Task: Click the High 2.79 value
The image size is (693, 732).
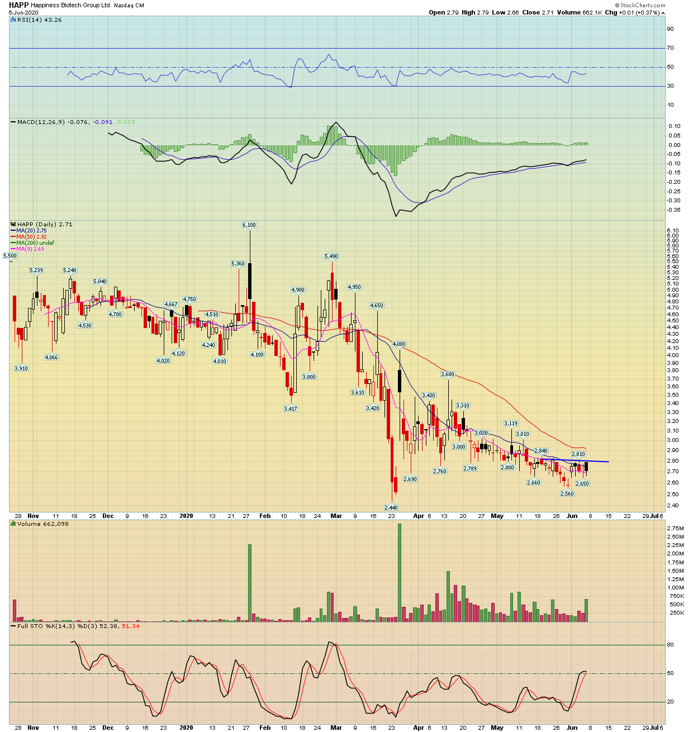Action: click(x=475, y=12)
